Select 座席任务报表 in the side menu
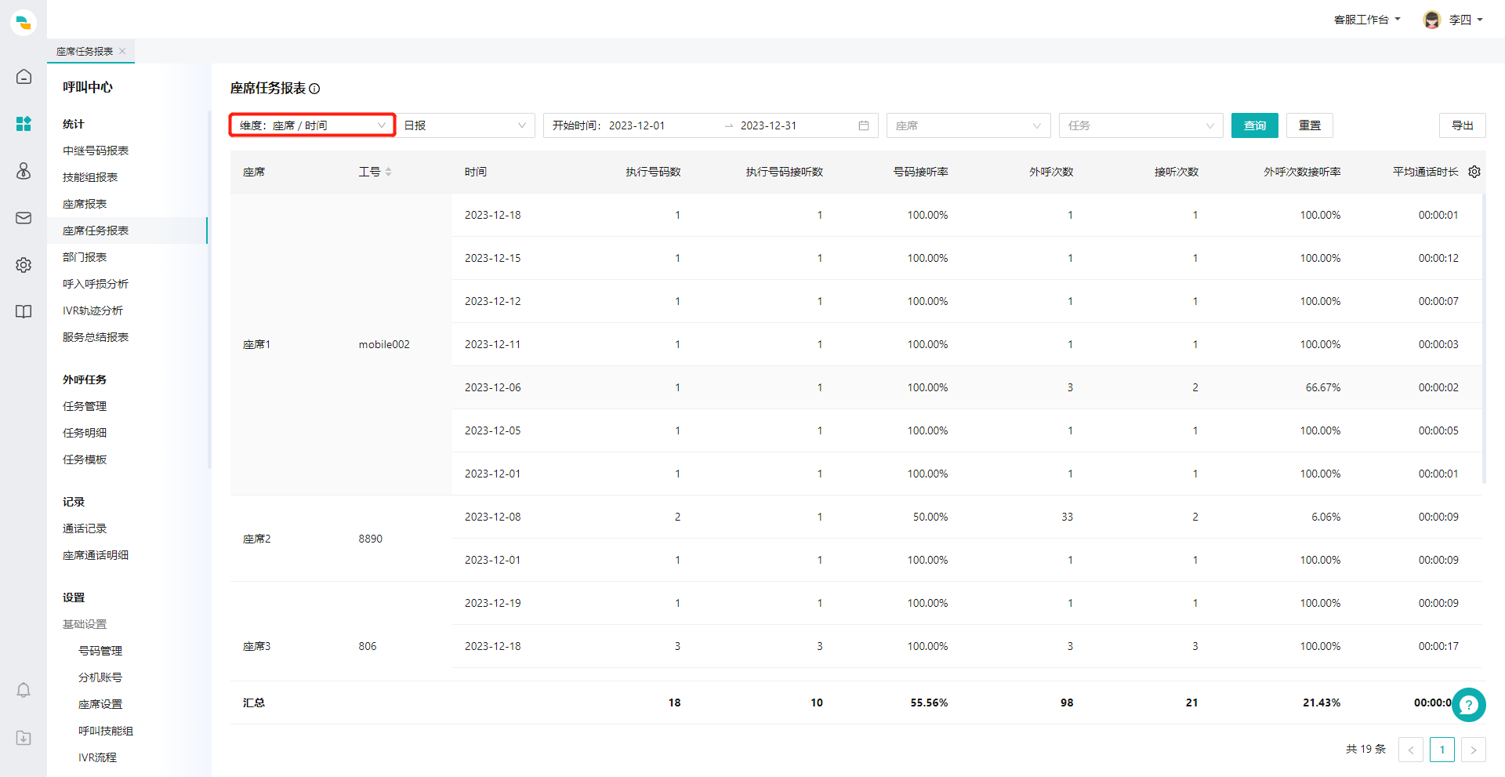The width and height of the screenshot is (1505, 777). (96, 231)
